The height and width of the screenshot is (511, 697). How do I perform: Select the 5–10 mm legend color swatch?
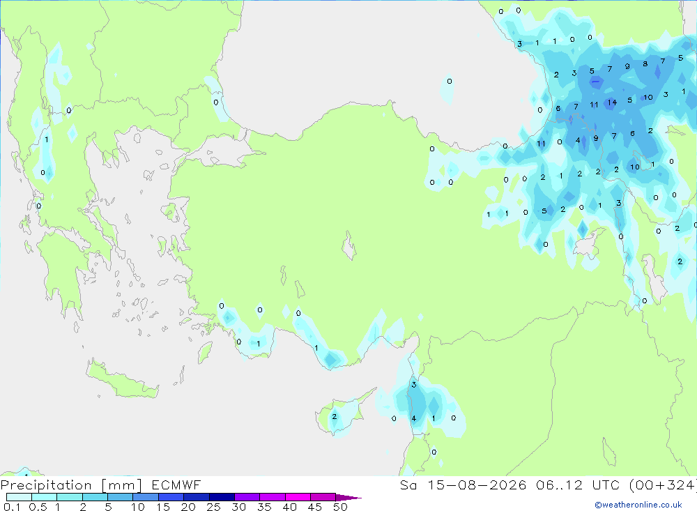click(121, 497)
